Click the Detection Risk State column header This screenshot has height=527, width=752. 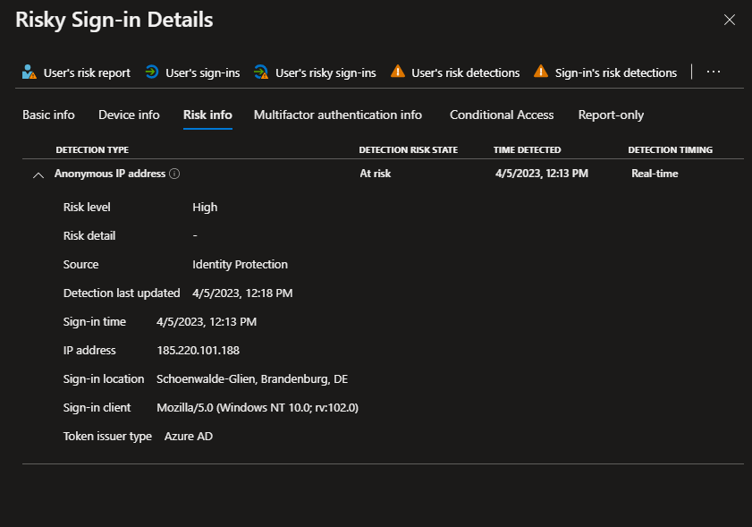408,150
